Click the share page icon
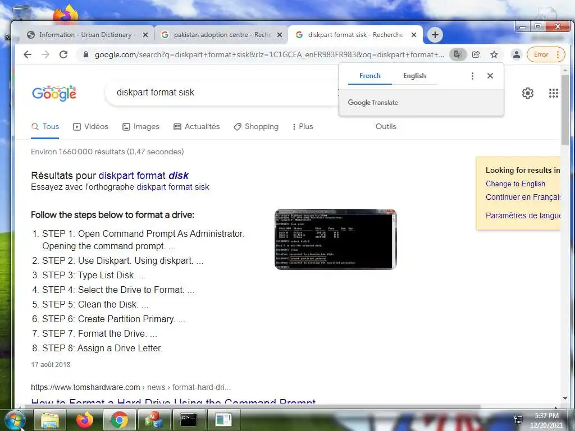Screen dimensions: 575x431 (476, 54)
